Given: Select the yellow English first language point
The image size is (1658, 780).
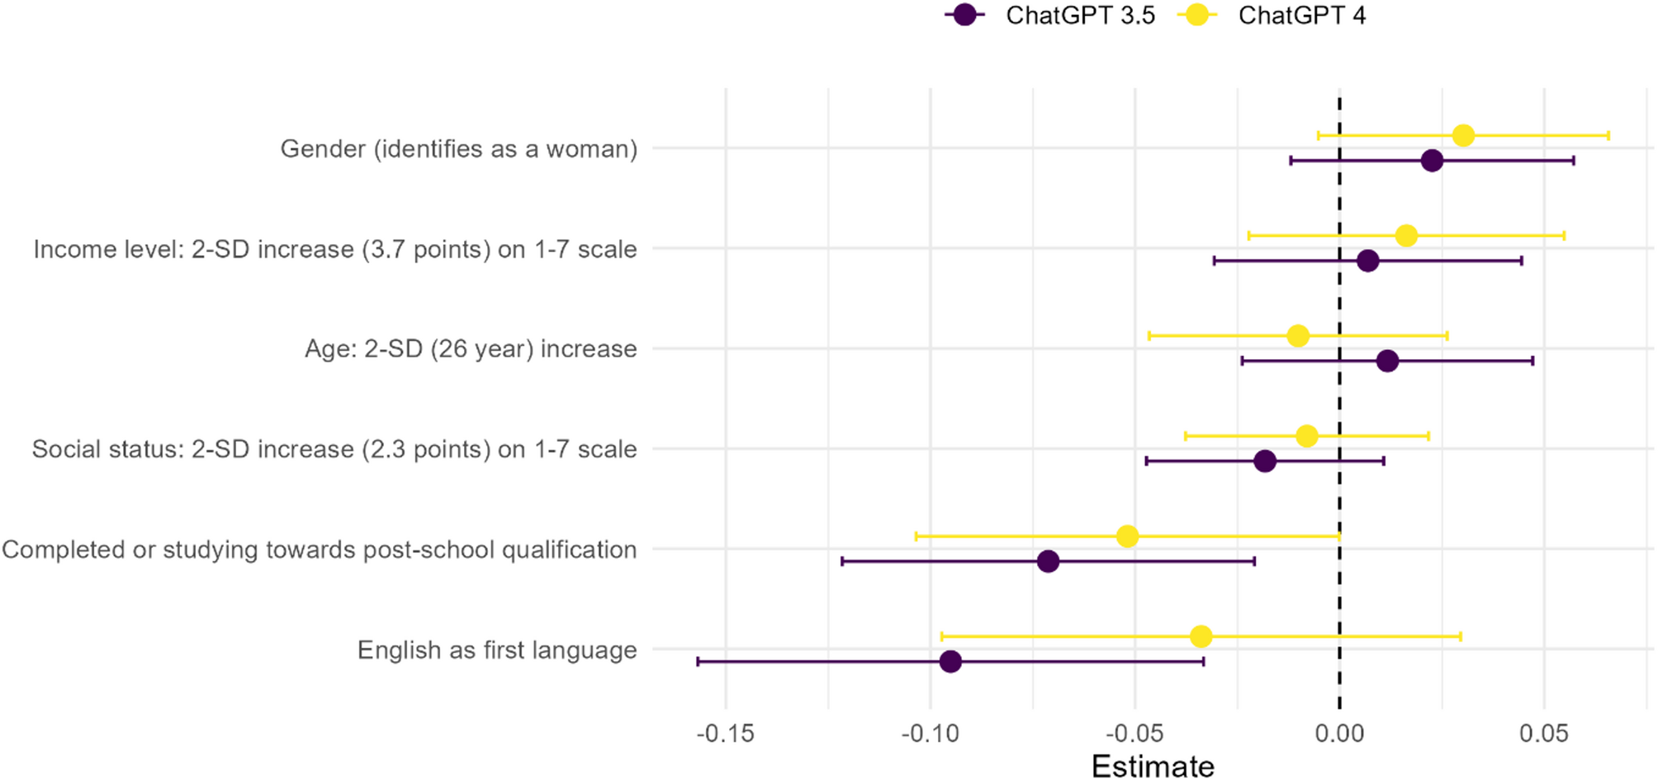Looking at the screenshot, I should pyautogui.click(x=1201, y=636).
